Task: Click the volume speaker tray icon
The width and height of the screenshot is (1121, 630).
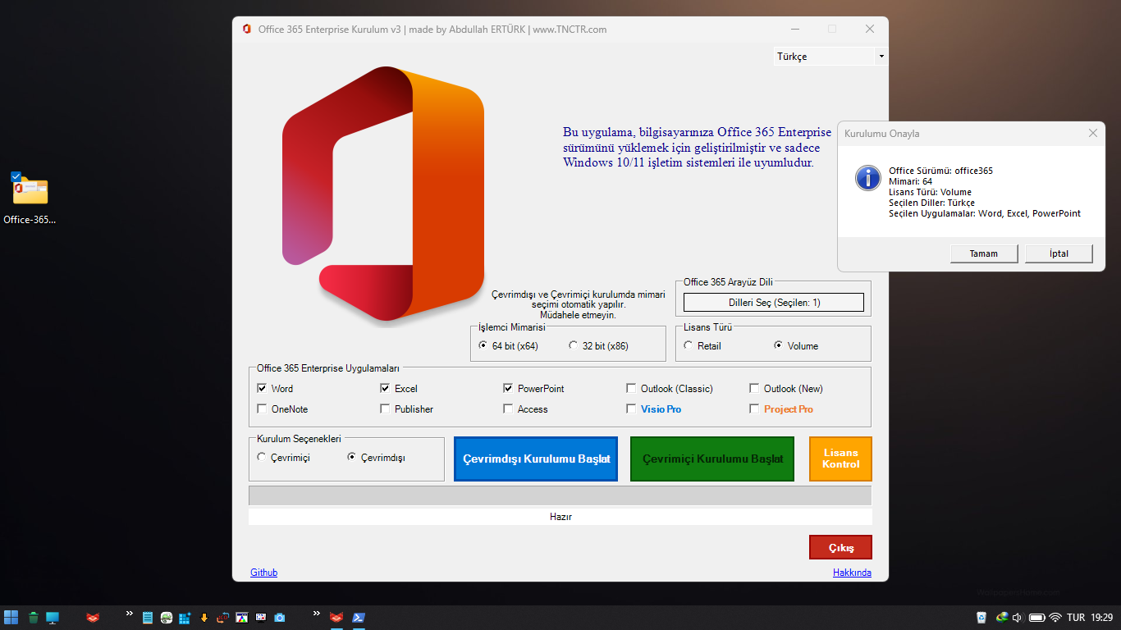Action: coord(1018,618)
